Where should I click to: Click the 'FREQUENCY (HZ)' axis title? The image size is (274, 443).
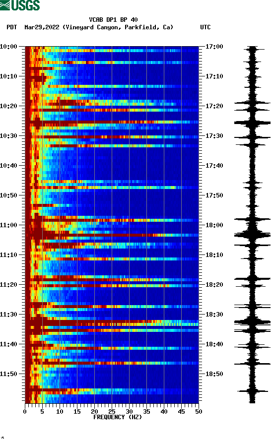[118, 417]
